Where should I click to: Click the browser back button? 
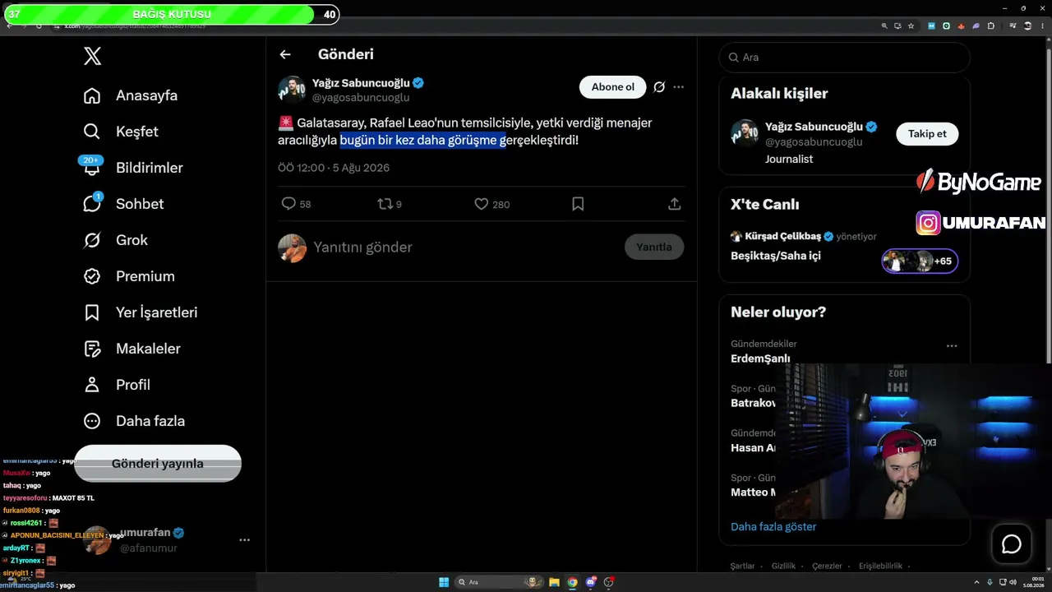pyautogui.click(x=9, y=25)
